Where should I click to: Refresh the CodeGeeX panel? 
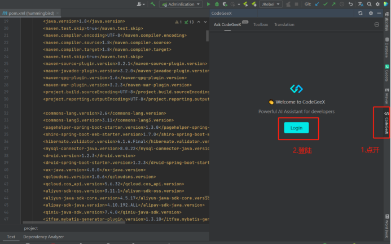click(x=361, y=13)
